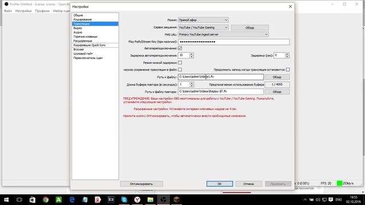Increase the Длина буфера повтора value
Screen dimensions: 365x205
tap(192, 83)
